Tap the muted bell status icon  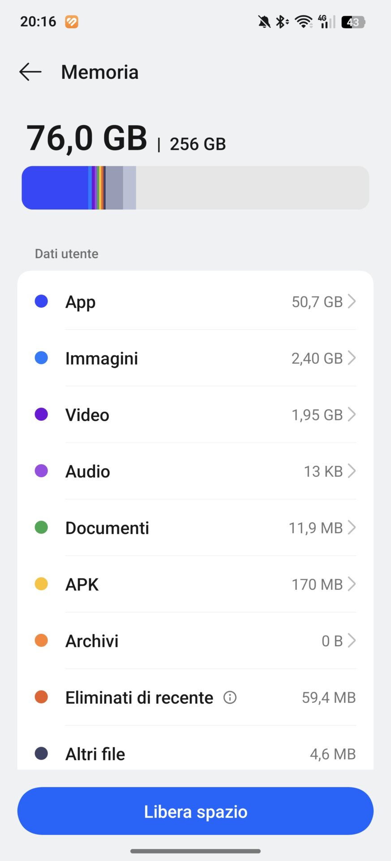coord(264,22)
